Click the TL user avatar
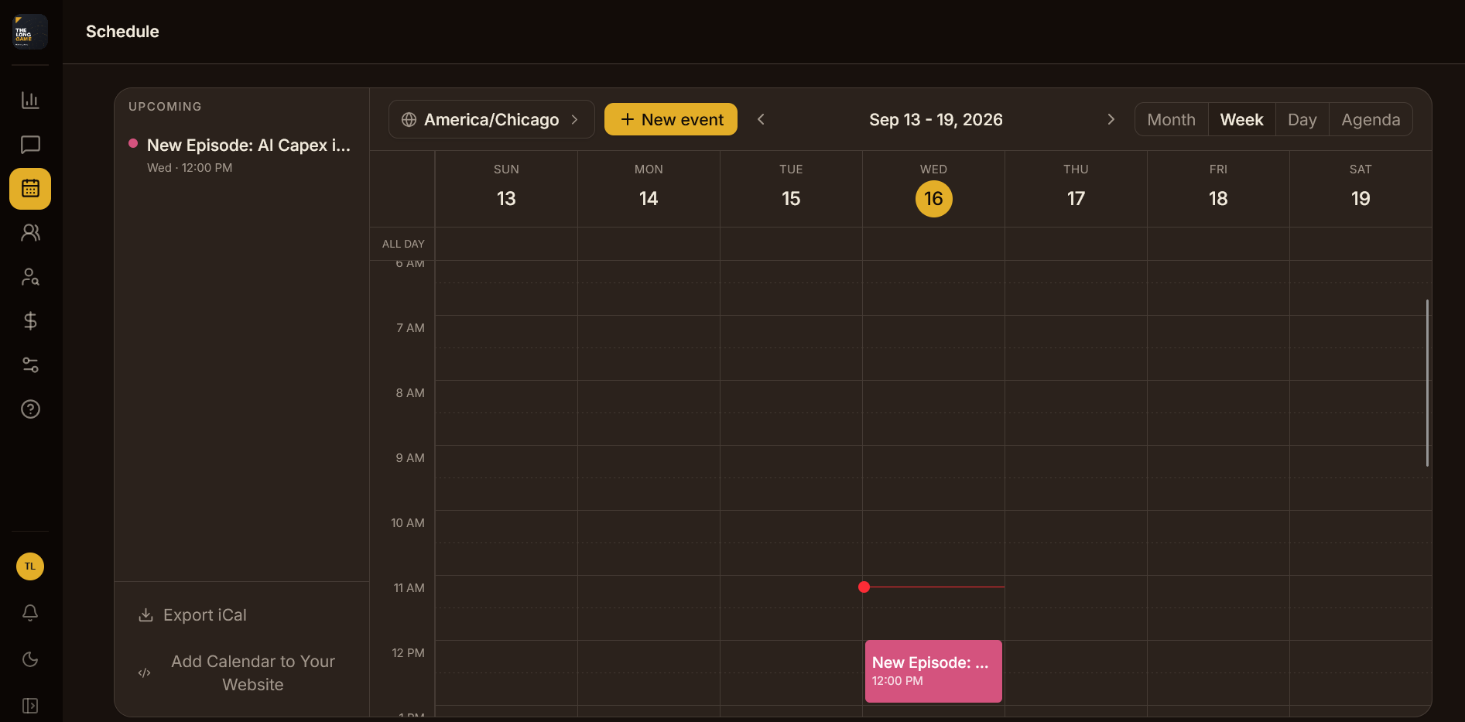1465x722 pixels. coord(30,566)
